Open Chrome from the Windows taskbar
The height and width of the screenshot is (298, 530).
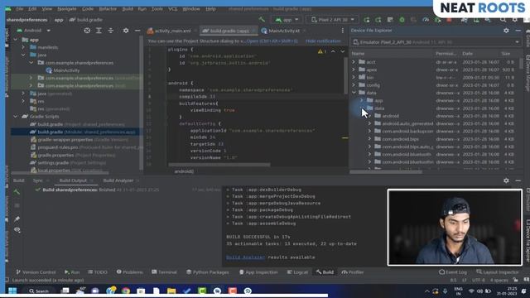tap(126, 291)
